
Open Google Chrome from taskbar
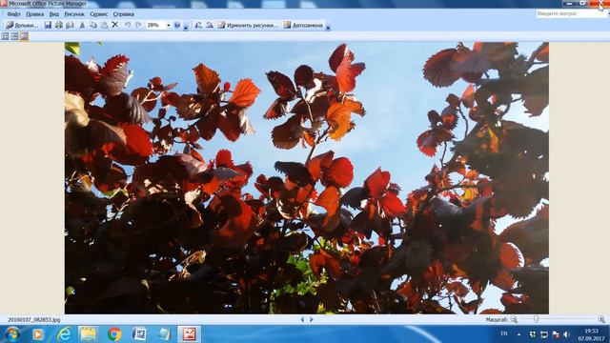point(114,334)
